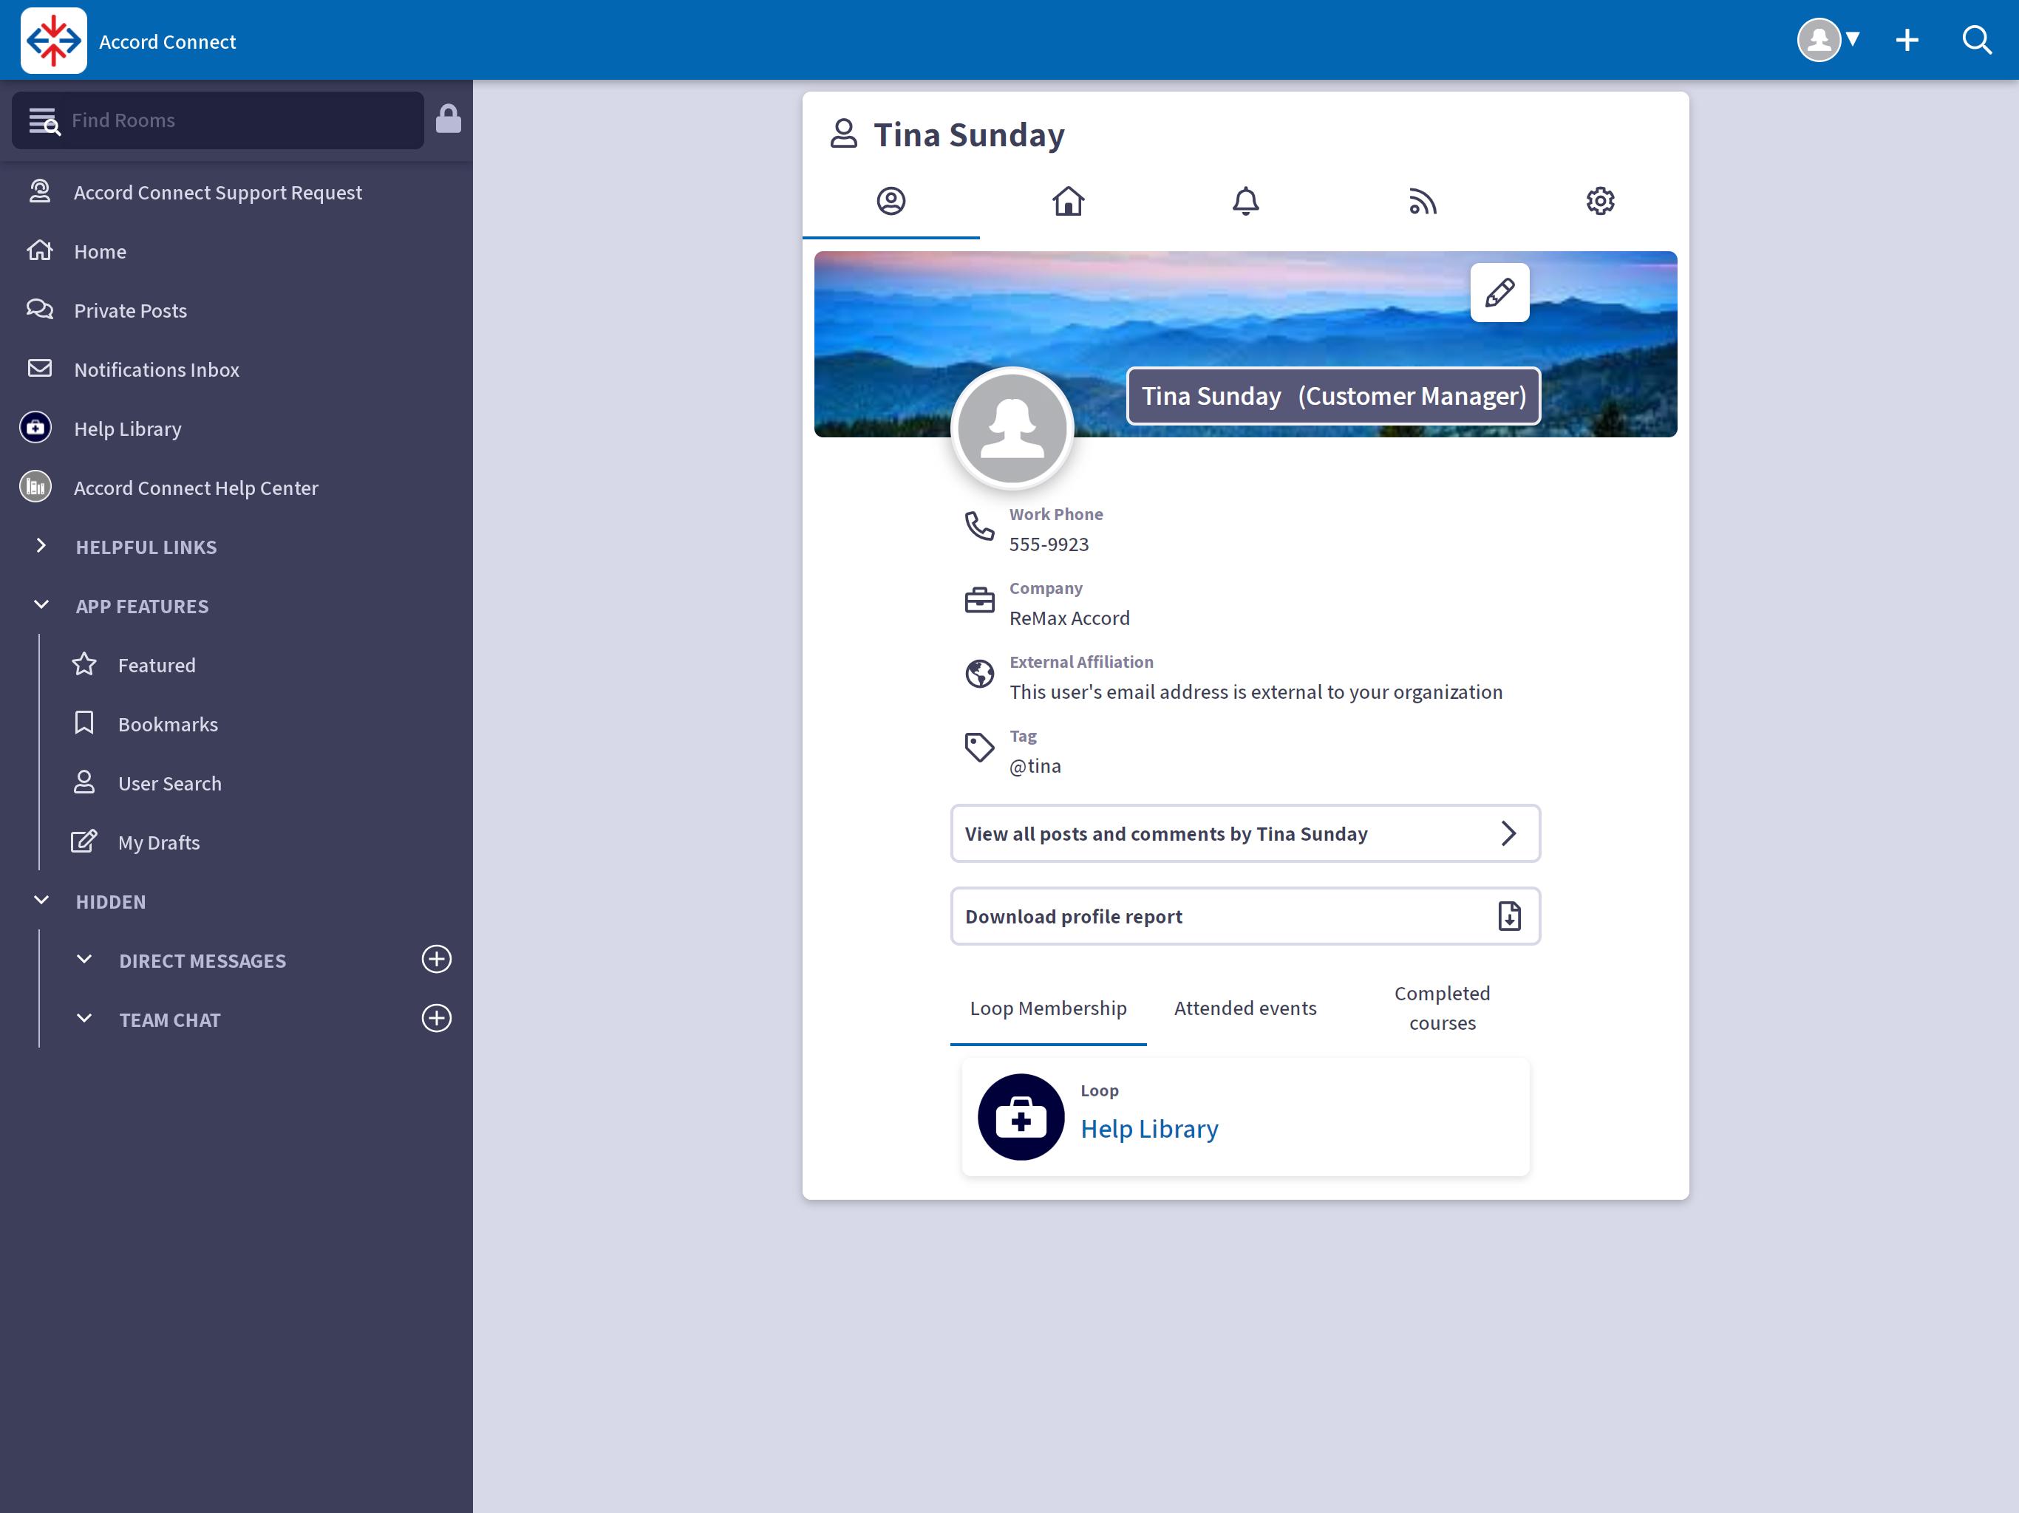Click the external affiliation globe icon

(979, 674)
